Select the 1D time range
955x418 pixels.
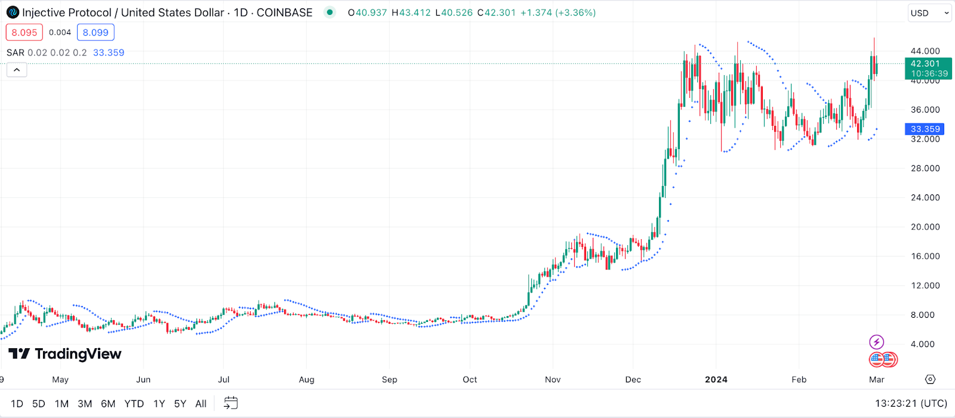tap(17, 404)
